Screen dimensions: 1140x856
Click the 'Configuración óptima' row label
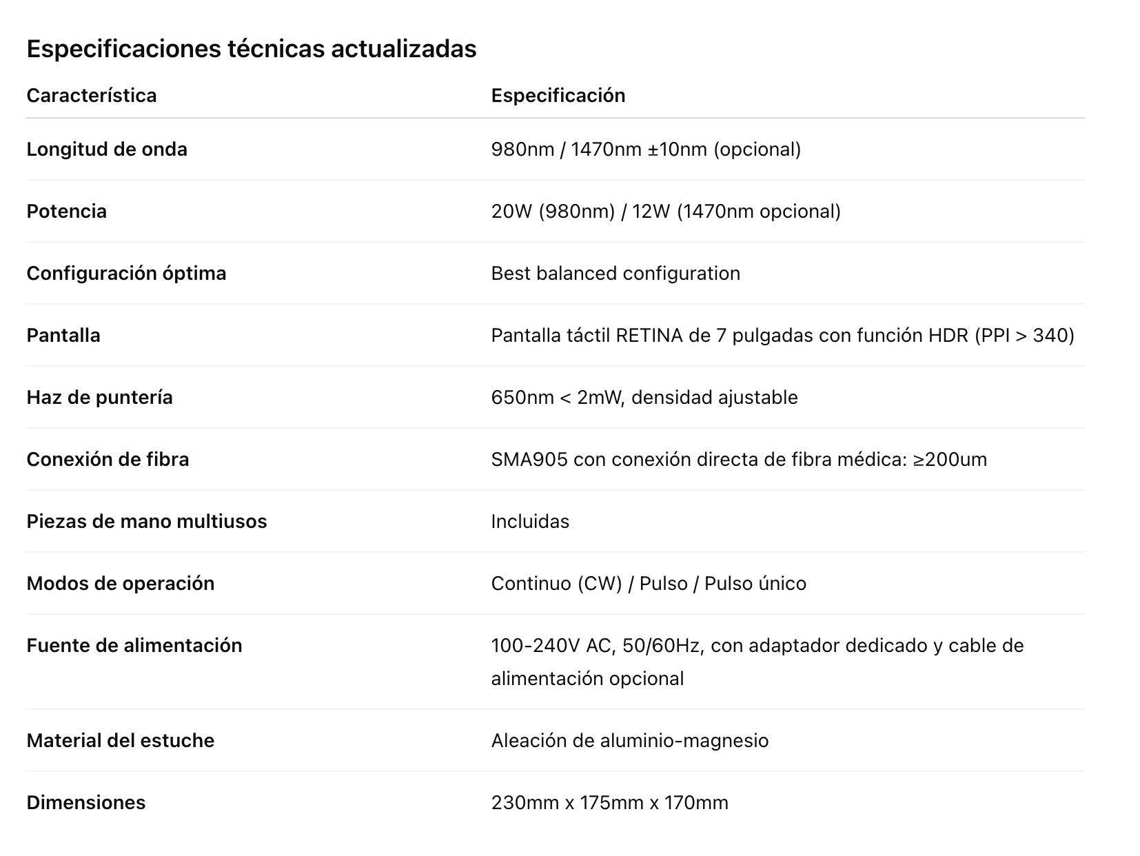coord(126,273)
